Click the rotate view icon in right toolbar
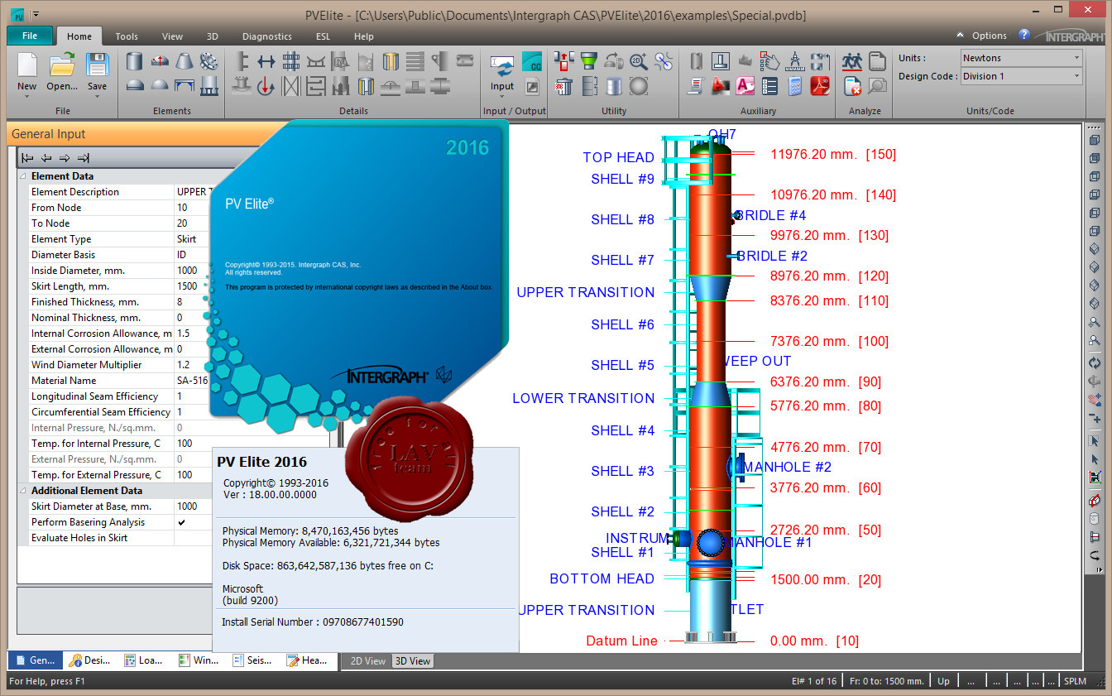This screenshot has width=1112, height=696. [1095, 362]
